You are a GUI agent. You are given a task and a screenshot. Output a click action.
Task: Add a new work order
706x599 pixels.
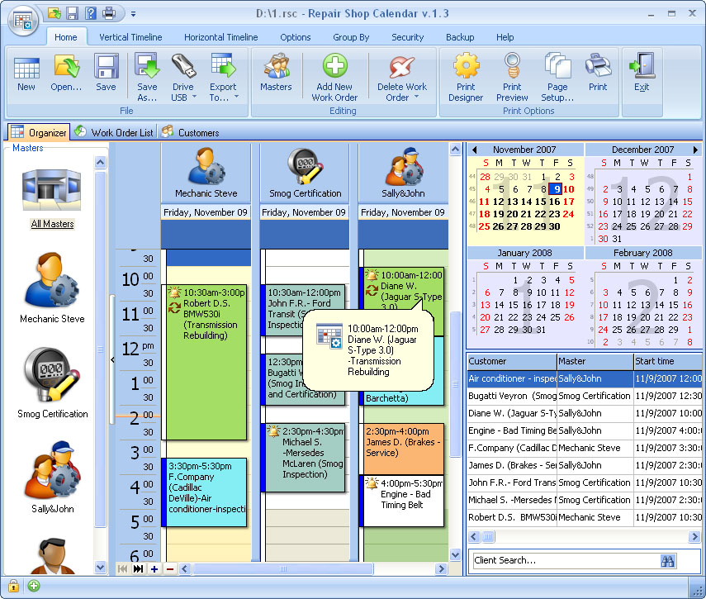(334, 74)
